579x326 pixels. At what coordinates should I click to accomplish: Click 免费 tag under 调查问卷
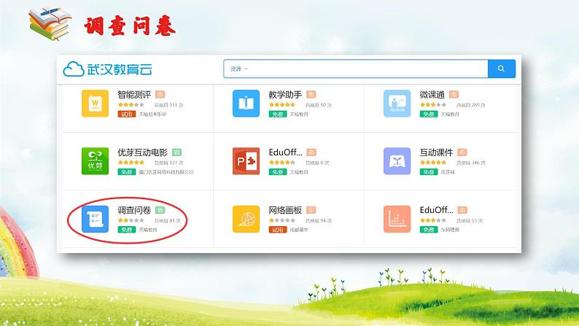click(127, 230)
